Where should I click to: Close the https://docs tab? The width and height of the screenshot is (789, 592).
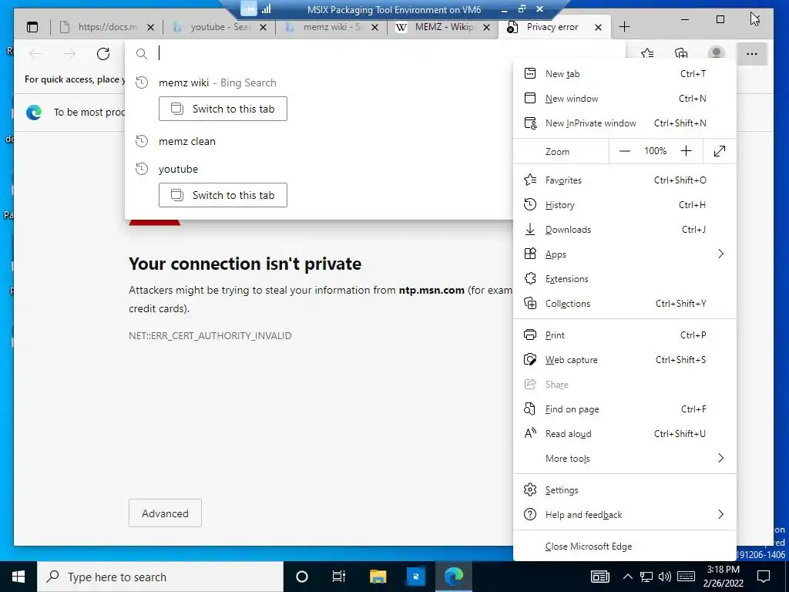(150, 27)
